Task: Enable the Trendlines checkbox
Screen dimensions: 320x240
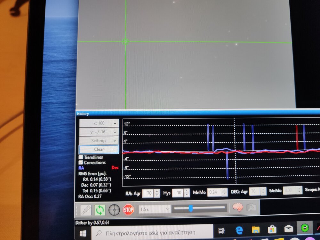Action: point(81,157)
